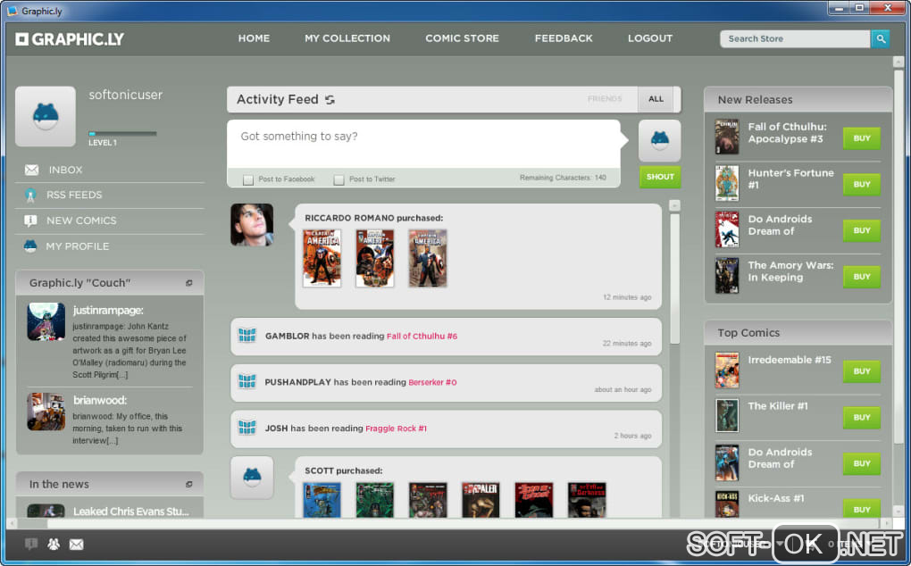Open messages envelope in bottom bar

[x=76, y=544]
